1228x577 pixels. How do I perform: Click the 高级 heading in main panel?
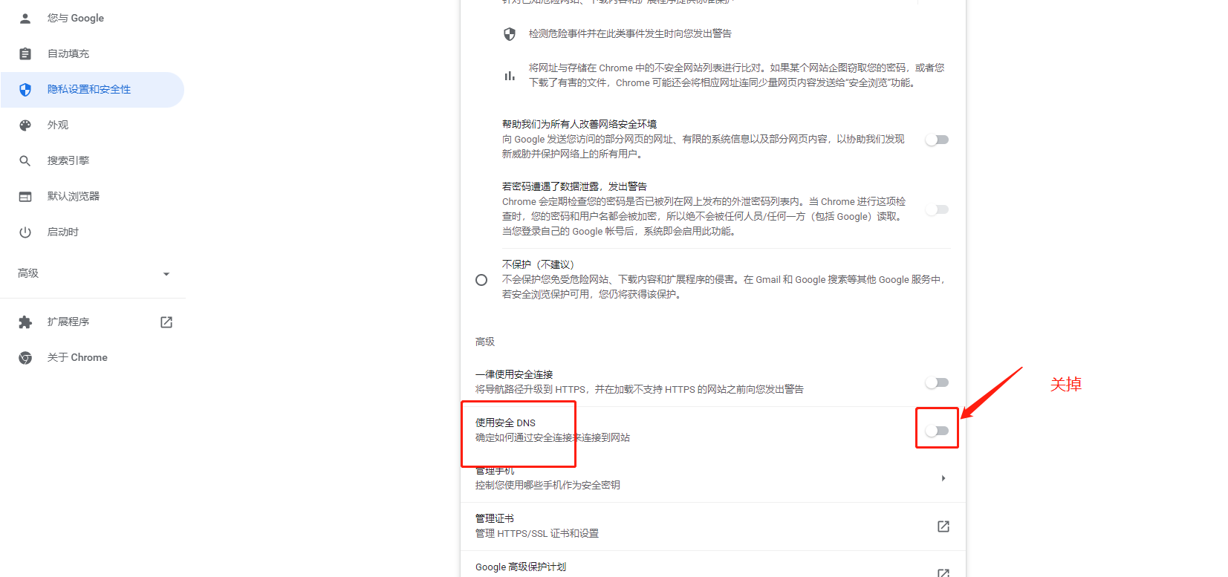485,342
